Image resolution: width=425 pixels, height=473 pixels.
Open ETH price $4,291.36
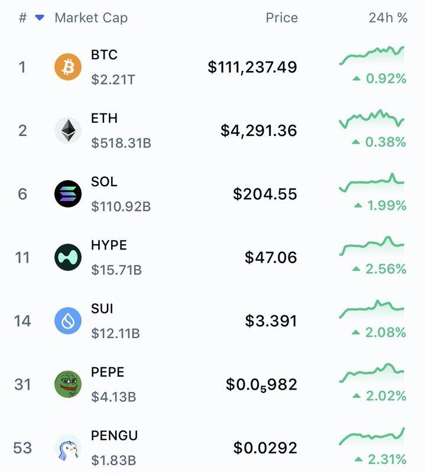[x=258, y=130]
